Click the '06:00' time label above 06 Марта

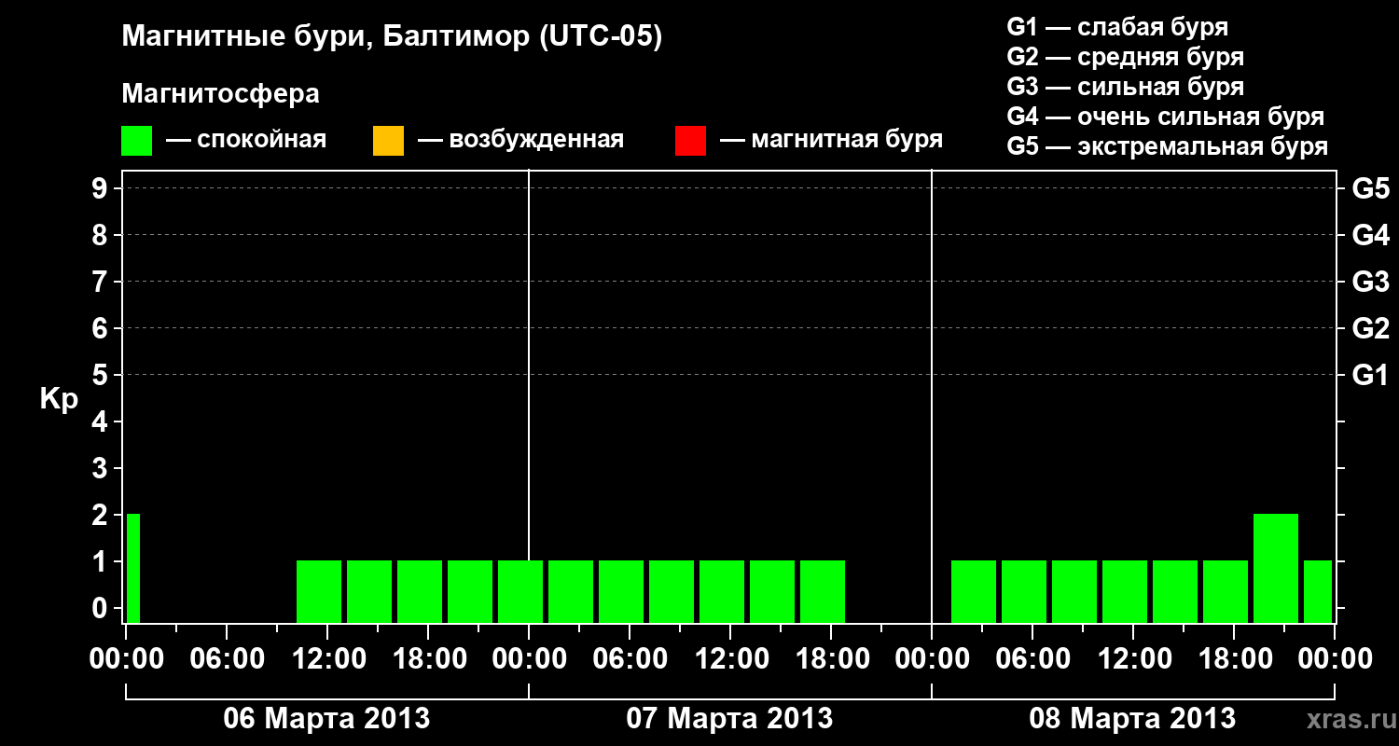click(227, 658)
